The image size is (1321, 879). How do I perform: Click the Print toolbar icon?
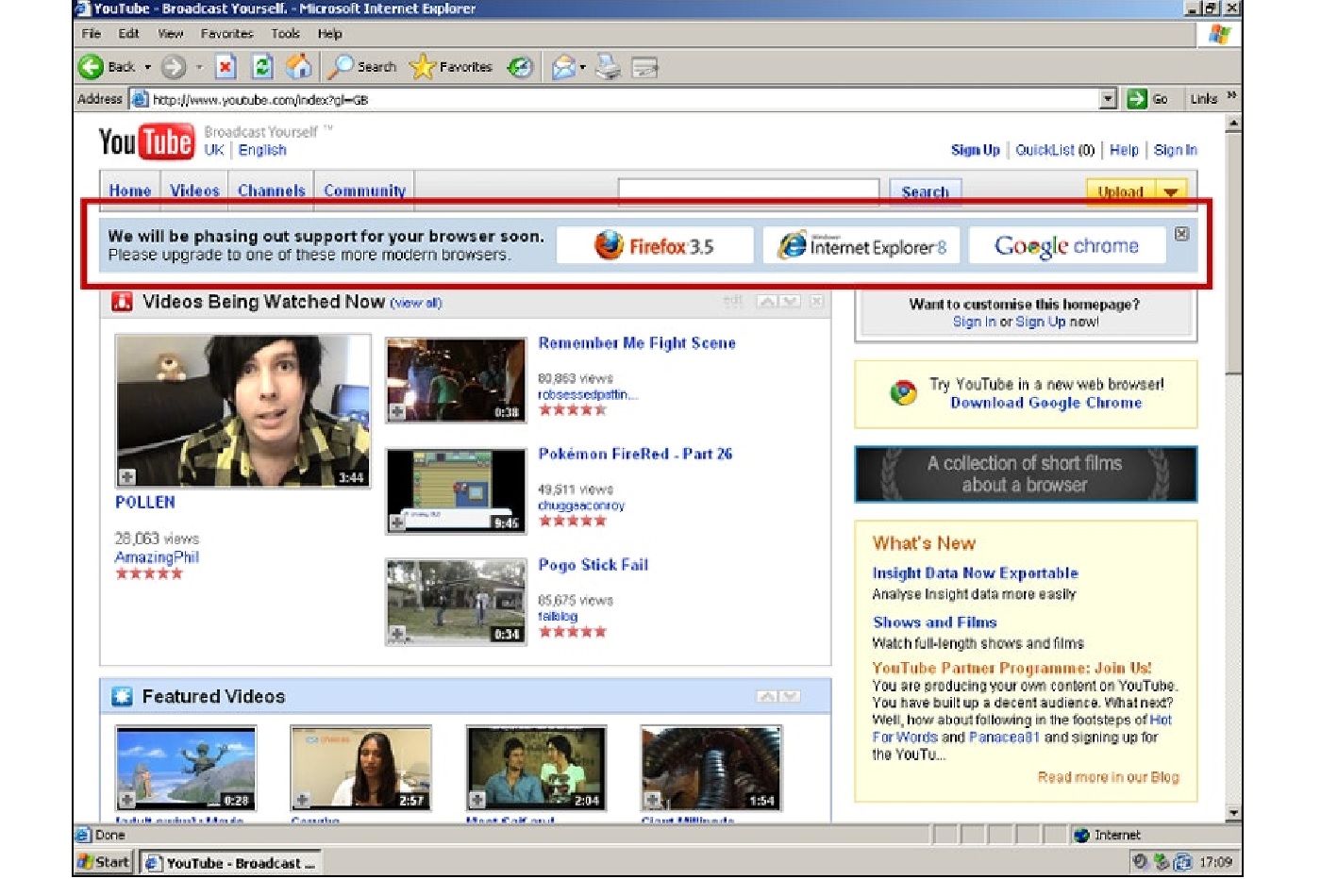[x=609, y=67]
